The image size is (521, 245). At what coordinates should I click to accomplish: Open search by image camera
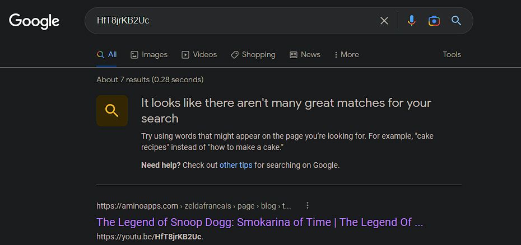pyautogui.click(x=434, y=21)
